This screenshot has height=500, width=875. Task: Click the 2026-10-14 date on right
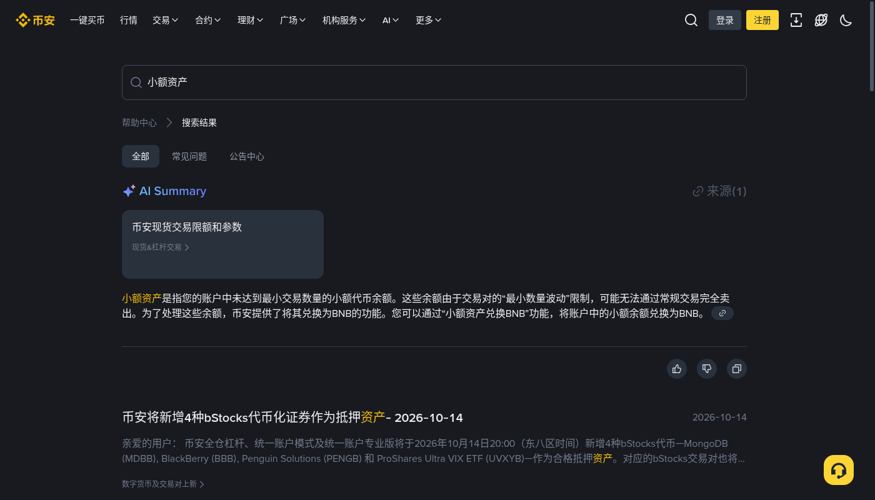pos(719,417)
